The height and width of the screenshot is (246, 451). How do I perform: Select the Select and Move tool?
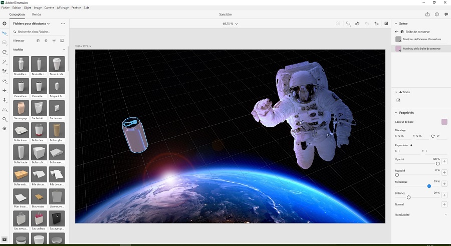[x=5, y=34]
